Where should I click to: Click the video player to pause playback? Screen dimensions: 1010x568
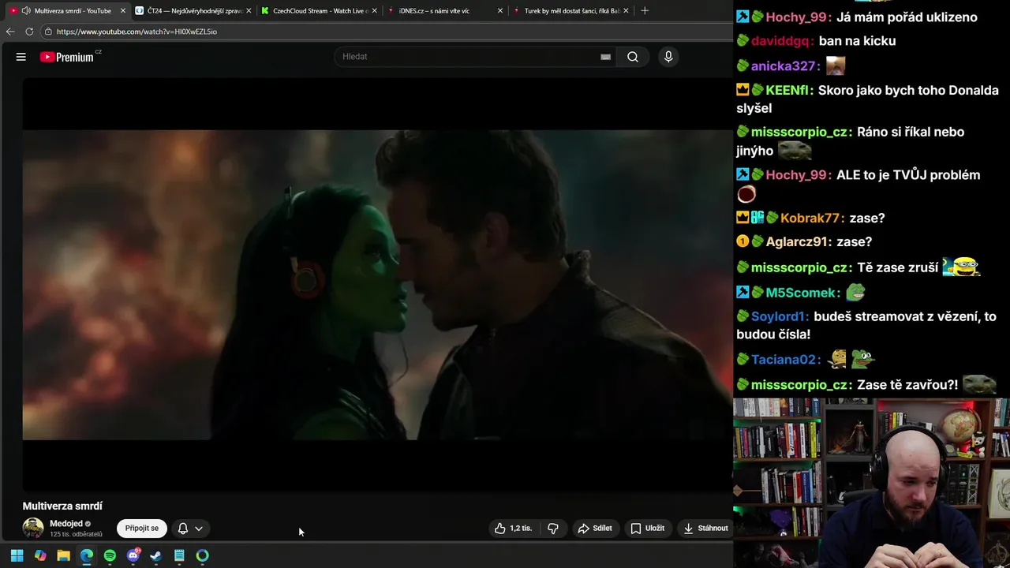(x=377, y=284)
